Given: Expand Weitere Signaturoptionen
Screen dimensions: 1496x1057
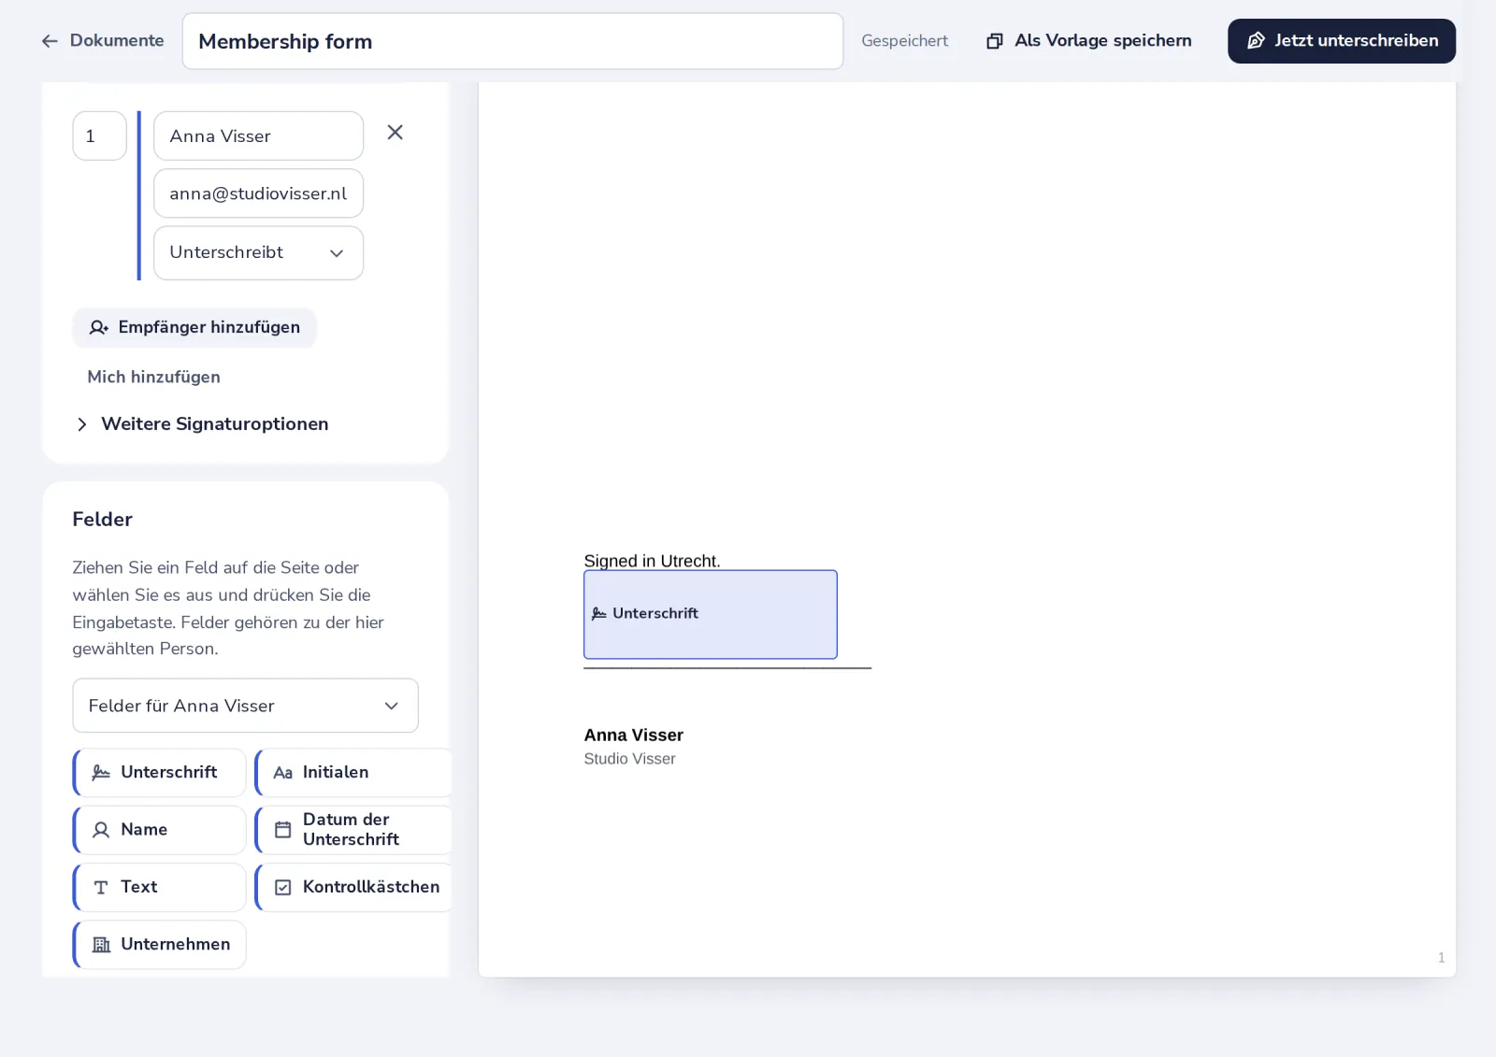Looking at the screenshot, I should tap(202, 424).
